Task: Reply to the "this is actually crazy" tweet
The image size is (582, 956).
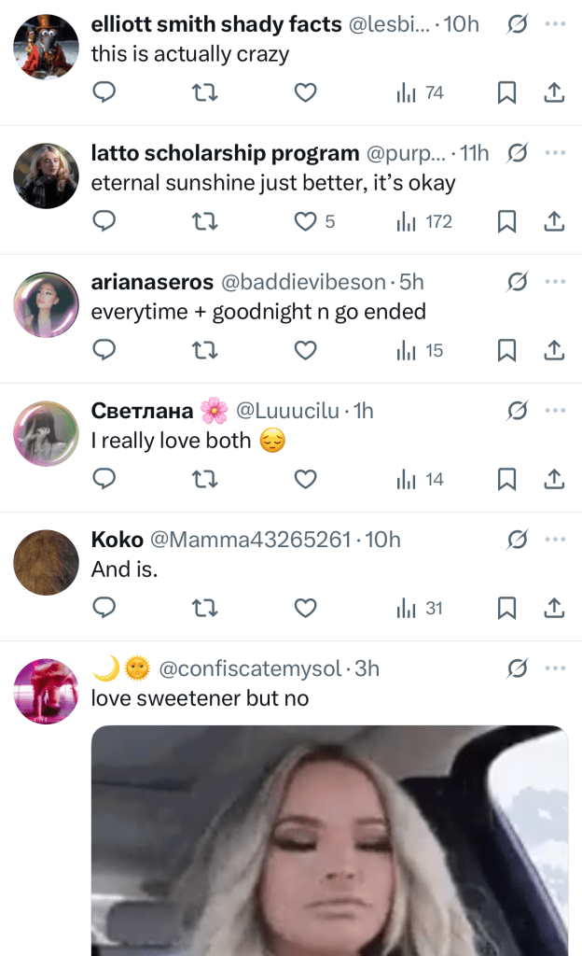Action: [105, 92]
